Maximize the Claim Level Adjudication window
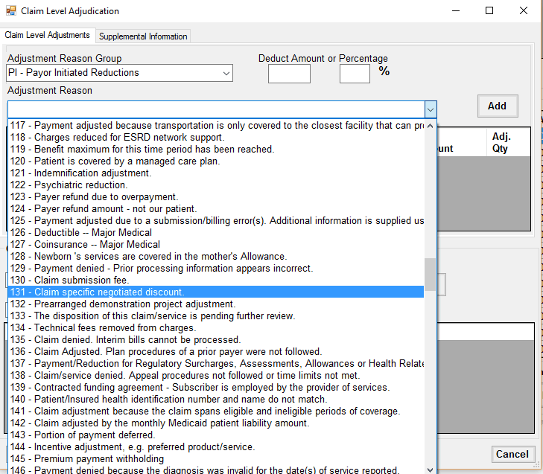This screenshot has width=543, height=474. (489, 11)
